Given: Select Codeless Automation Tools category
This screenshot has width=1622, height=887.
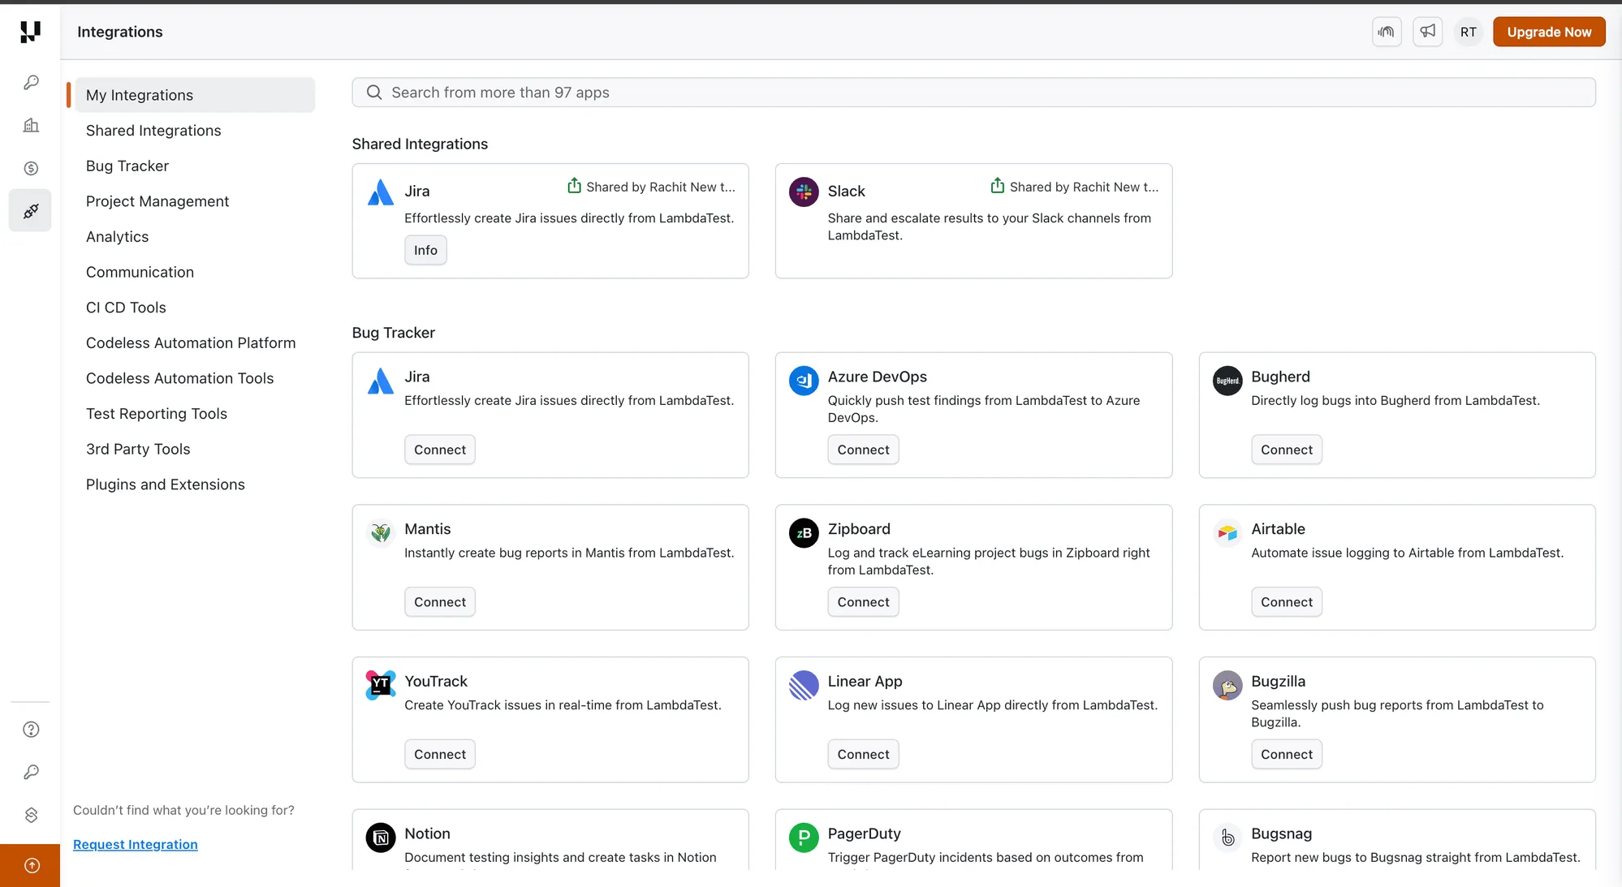Looking at the screenshot, I should pyautogui.click(x=179, y=378).
